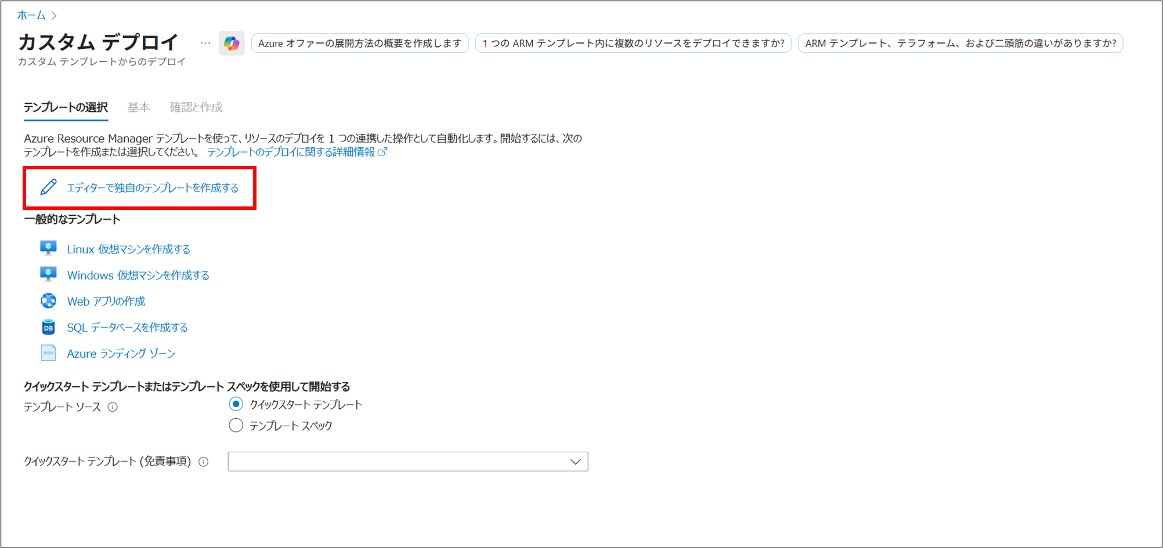Click the Azure オファーの展開方法 suggestion button
Viewport: 1163px width, 548px height.
(359, 43)
